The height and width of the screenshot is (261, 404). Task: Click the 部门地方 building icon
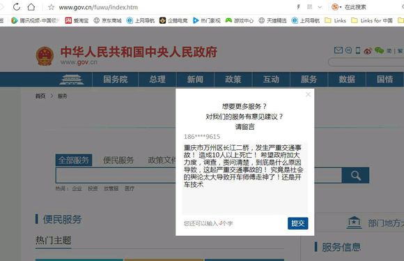click(x=354, y=223)
